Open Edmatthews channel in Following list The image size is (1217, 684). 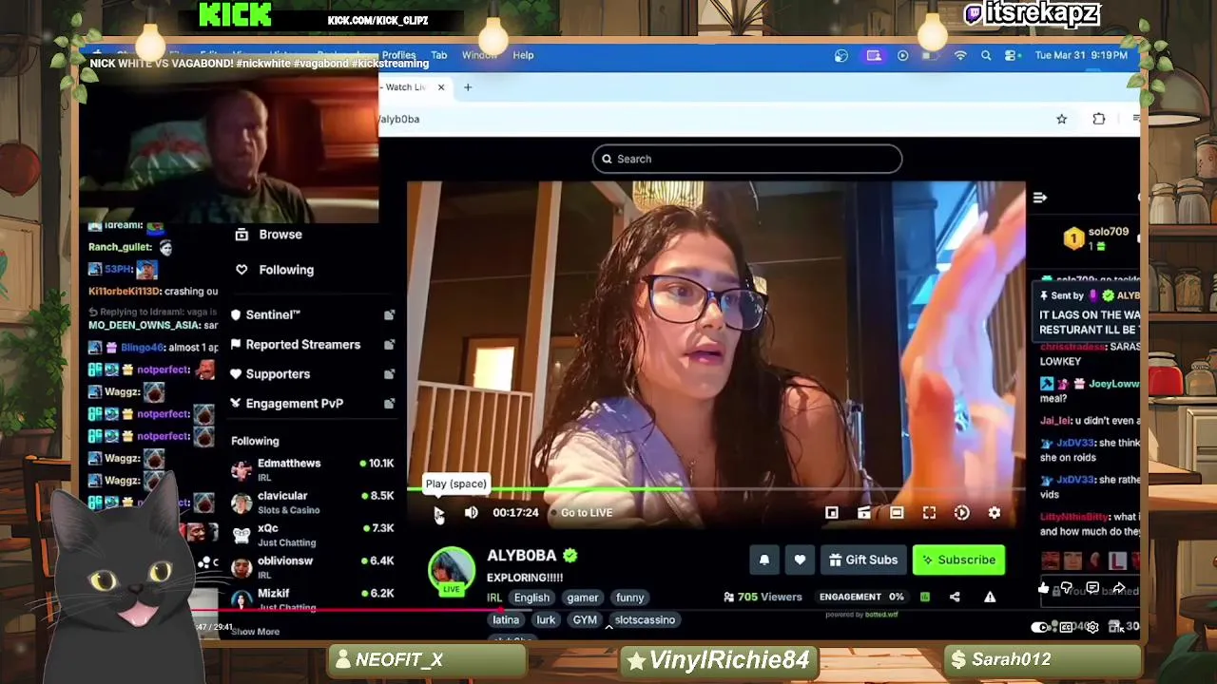(x=312, y=469)
